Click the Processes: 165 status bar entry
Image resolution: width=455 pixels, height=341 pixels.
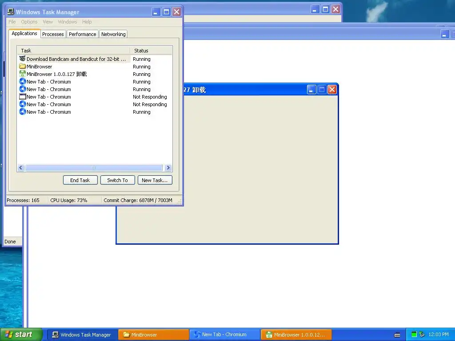23,200
